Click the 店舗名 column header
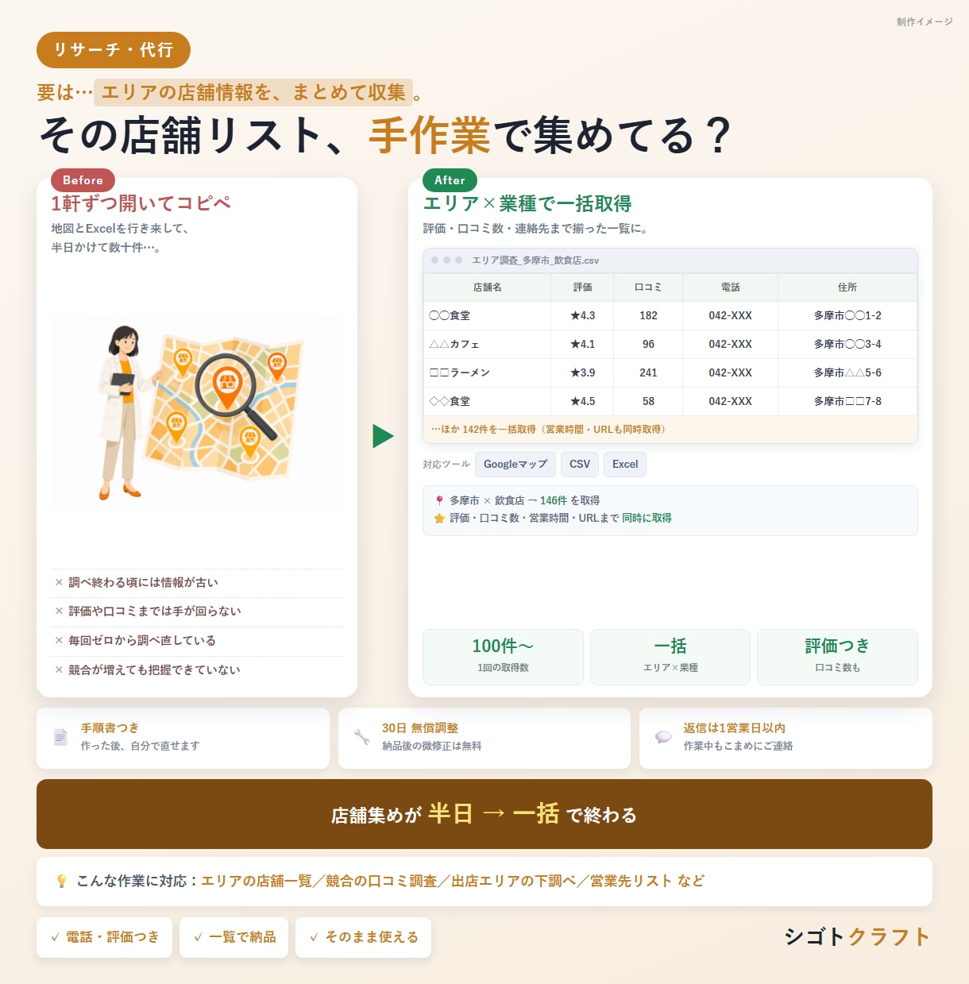 (487, 287)
